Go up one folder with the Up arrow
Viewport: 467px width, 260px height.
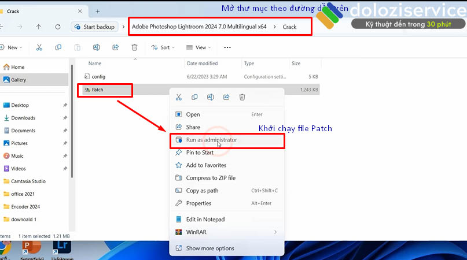pyautogui.click(x=39, y=27)
